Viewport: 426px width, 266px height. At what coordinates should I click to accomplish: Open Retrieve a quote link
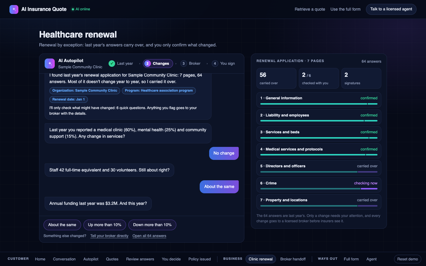[x=310, y=9]
